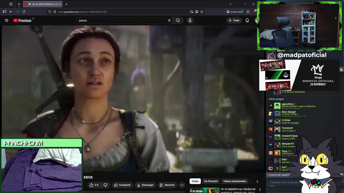
Task: Open a new browser tab
Action: pos(66,4)
